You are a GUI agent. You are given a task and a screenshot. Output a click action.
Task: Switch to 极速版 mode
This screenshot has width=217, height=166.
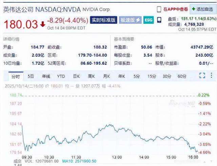click(x=131, y=20)
